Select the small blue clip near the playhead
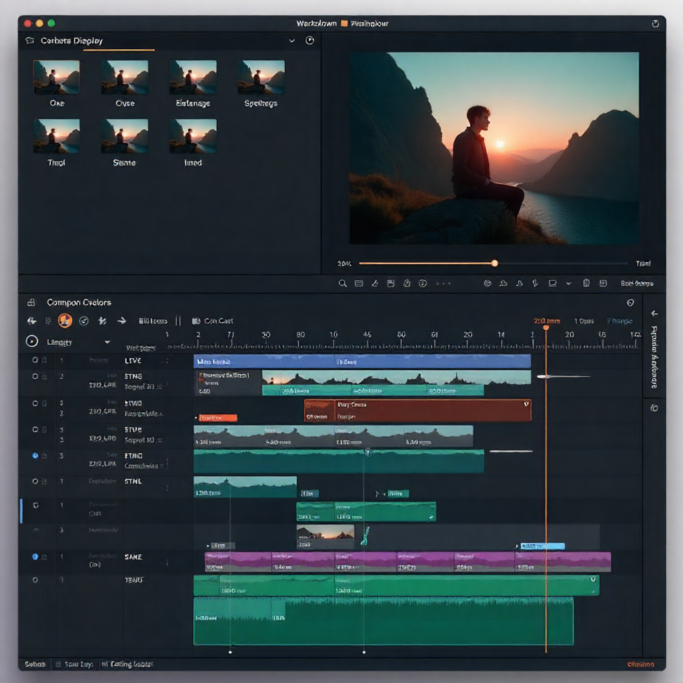Viewport: 683px width, 683px height. click(542, 546)
